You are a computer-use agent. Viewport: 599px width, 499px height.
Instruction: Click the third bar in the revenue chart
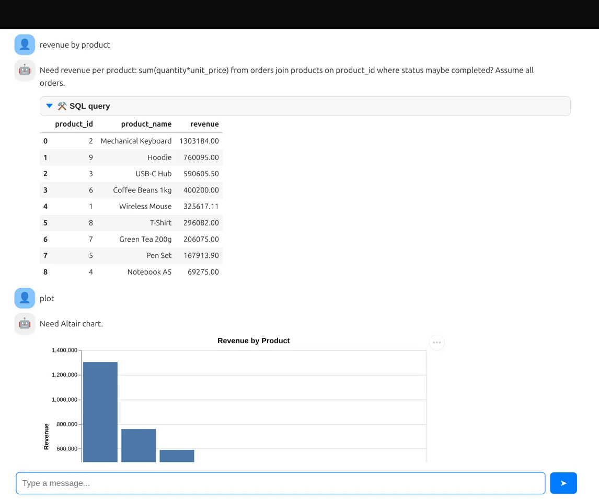(177, 456)
